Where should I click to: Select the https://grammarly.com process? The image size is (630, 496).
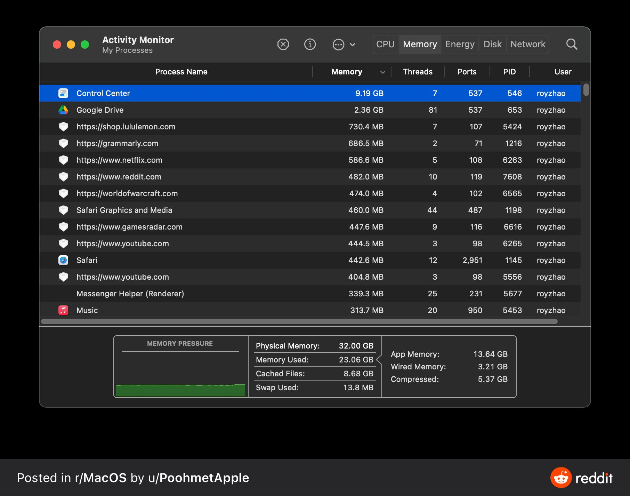[117, 143]
